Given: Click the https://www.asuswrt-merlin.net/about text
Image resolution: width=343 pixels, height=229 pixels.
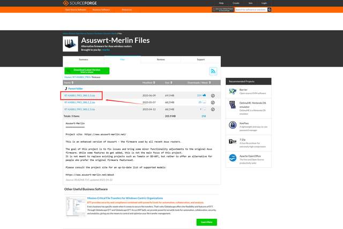Looking at the screenshot, I should pyautogui.click(x=90, y=175).
